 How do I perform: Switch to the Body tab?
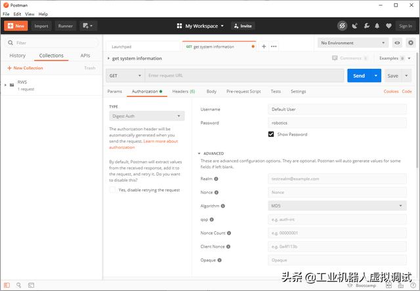(211, 91)
